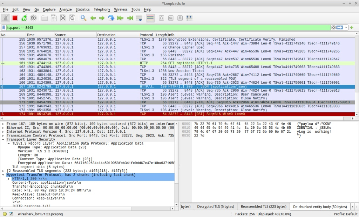Click the close capture file icon
This screenshot has height=217, width=359.
point(63,18)
